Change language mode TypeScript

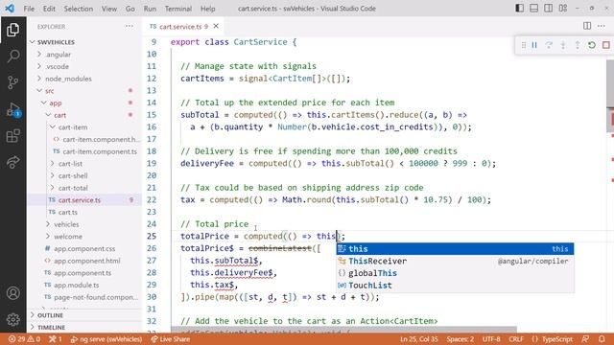[553, 339]
